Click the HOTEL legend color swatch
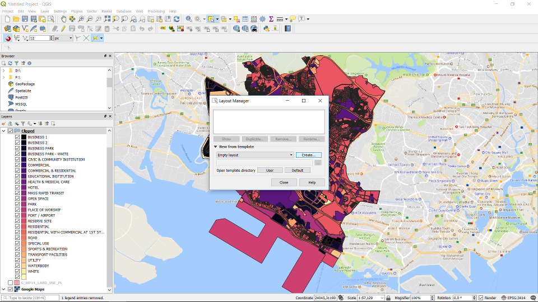Image resolution: width=538 pixels, height=302 pixels. click(x=24, y=187)
